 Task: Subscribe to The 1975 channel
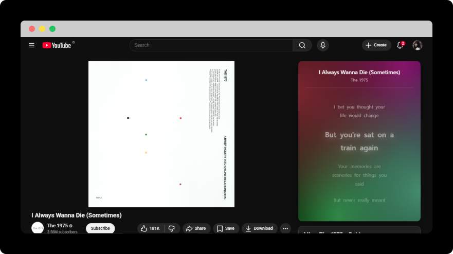pyautogui.click(x=100, y=228)
